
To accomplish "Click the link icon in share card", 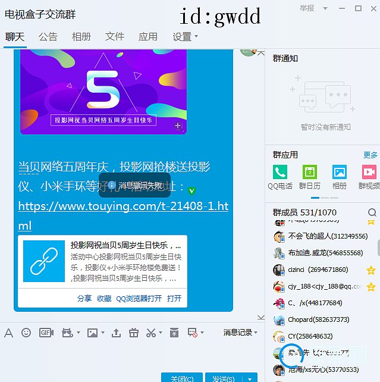I will pos(44,261).
